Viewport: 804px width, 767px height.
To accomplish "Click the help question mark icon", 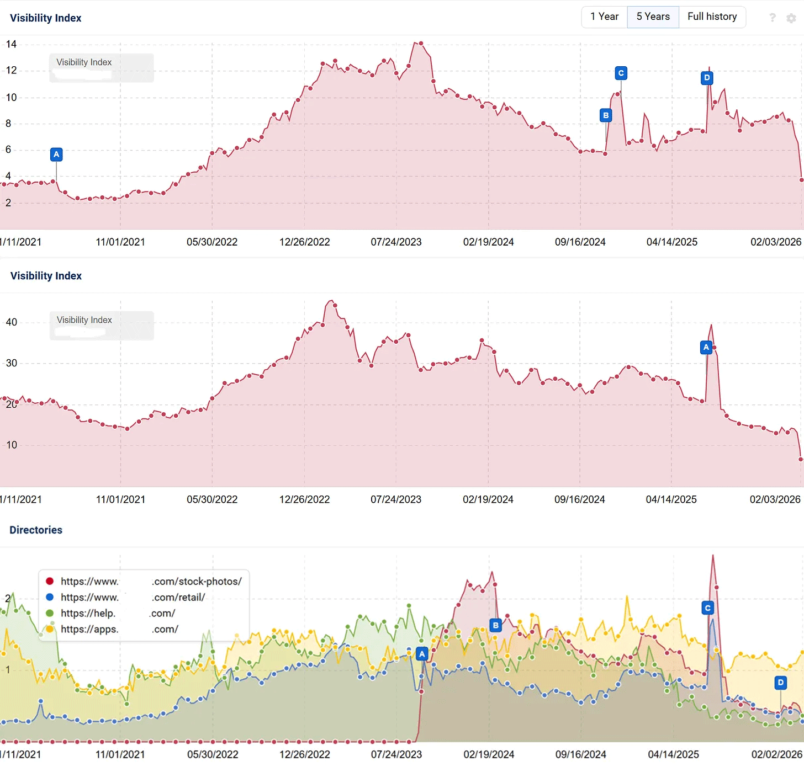I will [773, 18].
